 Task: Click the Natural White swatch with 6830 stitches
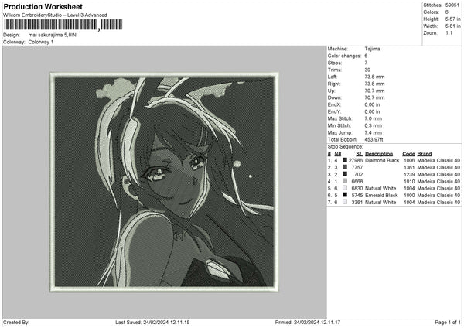tap(345, 188)
